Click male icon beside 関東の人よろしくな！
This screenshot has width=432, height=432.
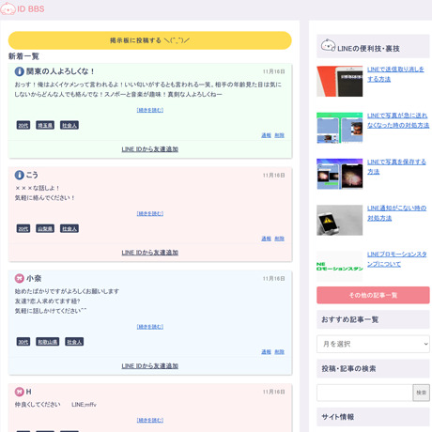pyautogui.click(x=19, y=71)
